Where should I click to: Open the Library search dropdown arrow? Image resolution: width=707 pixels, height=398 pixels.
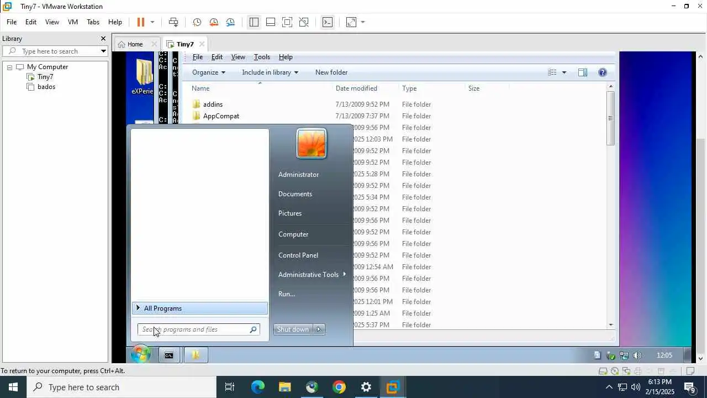coord(103,51)
